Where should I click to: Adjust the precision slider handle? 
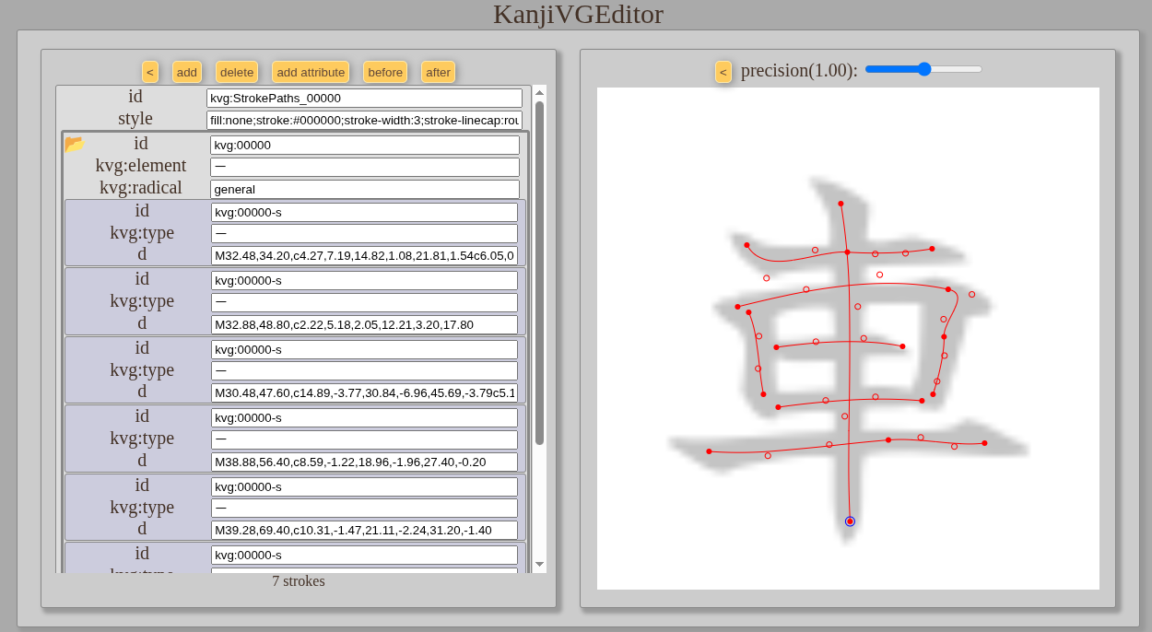[924, 69]
